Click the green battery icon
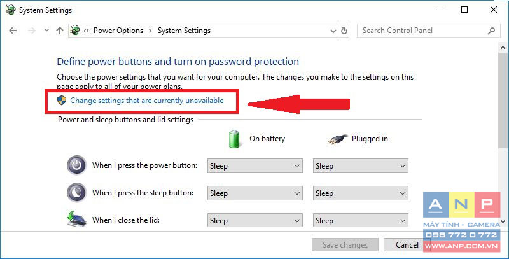This screenshot has height=259, width=509. pos(234,139)
